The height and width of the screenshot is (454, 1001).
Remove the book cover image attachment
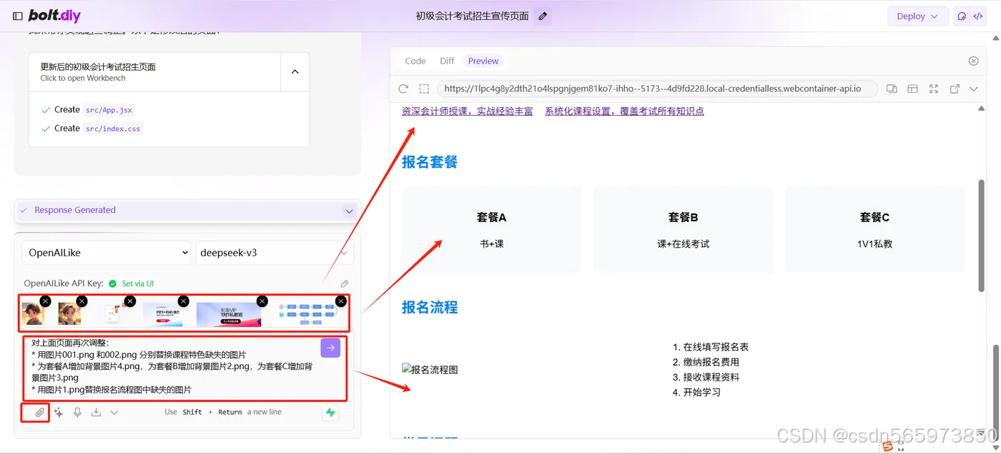[129, 301]
